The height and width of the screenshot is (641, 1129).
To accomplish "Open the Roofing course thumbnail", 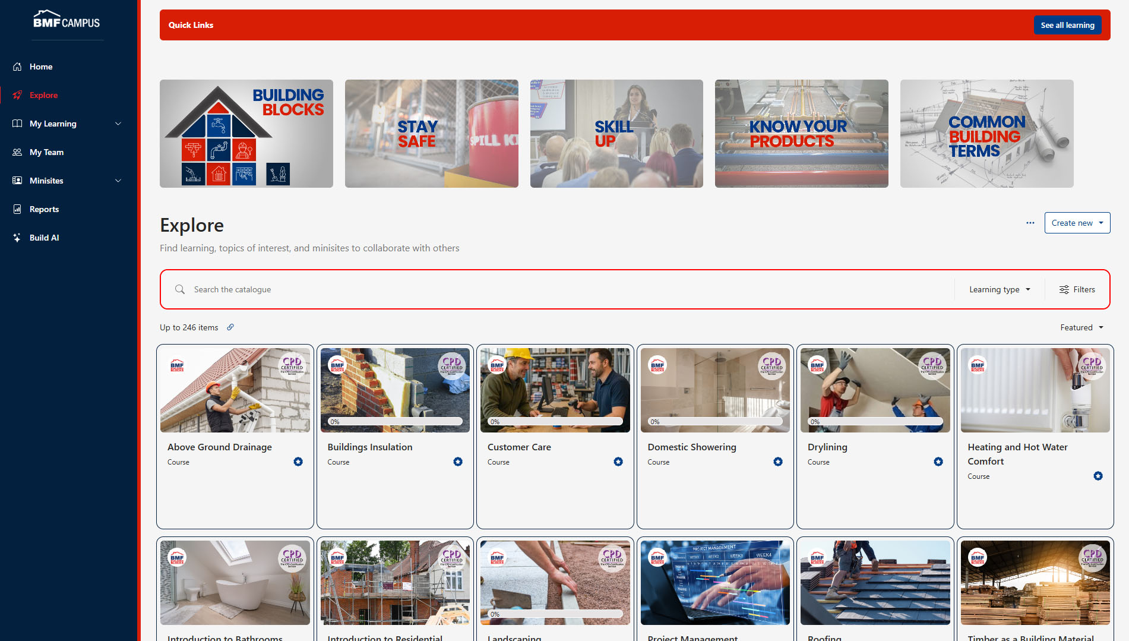I will click(x=875, y=583).
